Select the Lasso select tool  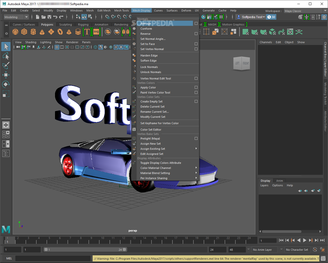click(6, 56)
